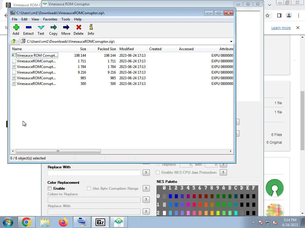Image resolution: width=305 pixels, height=228 pixels.
Task: Show hidden tray icons arrow
Action: coord(253,222)
